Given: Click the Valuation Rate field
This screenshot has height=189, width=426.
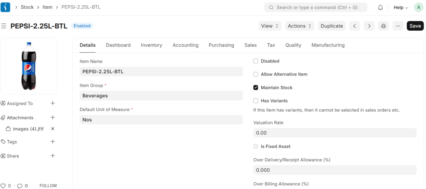Looking at the screenshot, I should (x=335, y=133).
